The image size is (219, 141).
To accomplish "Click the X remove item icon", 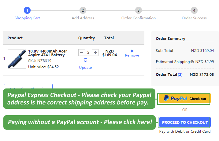I will click(132, 51).
